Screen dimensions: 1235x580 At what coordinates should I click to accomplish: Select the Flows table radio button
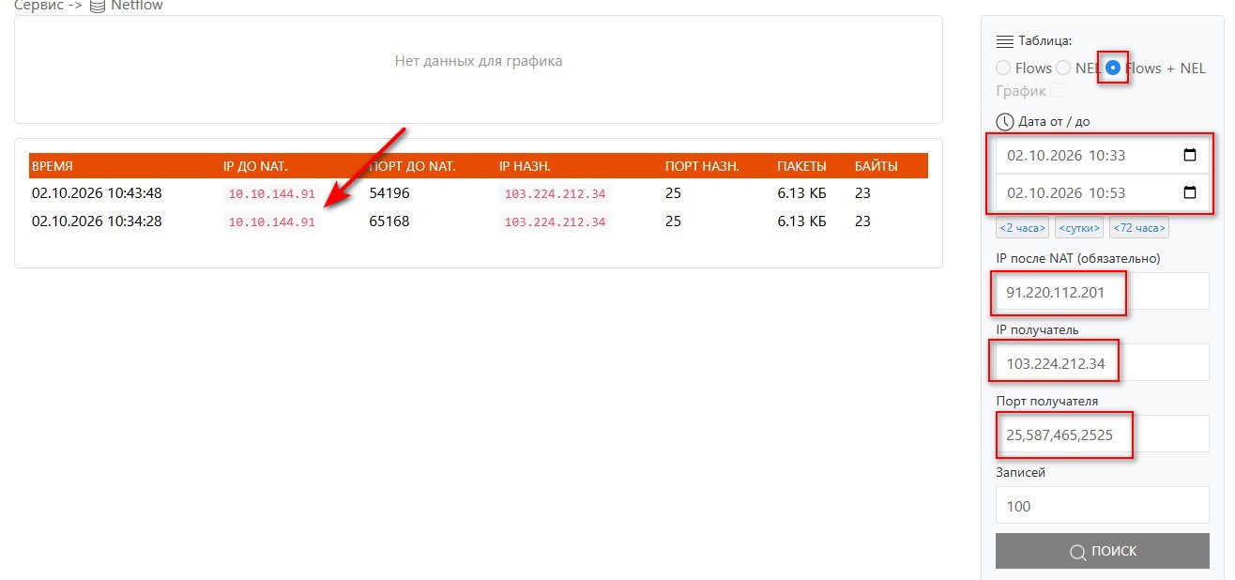1003,68
